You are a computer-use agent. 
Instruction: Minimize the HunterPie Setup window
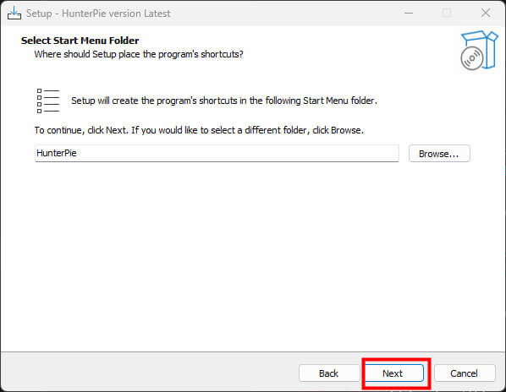409,14
